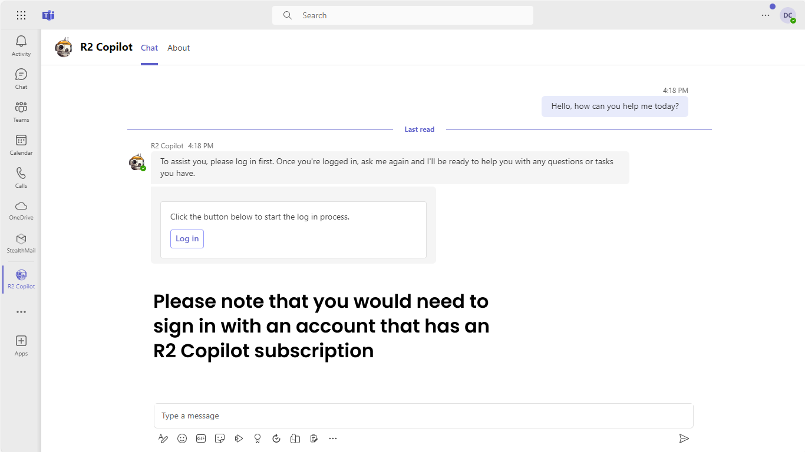Screen dimensions: 805x452
Task: Click the 'Last read' divider label
Action: [x=420, y=129]
